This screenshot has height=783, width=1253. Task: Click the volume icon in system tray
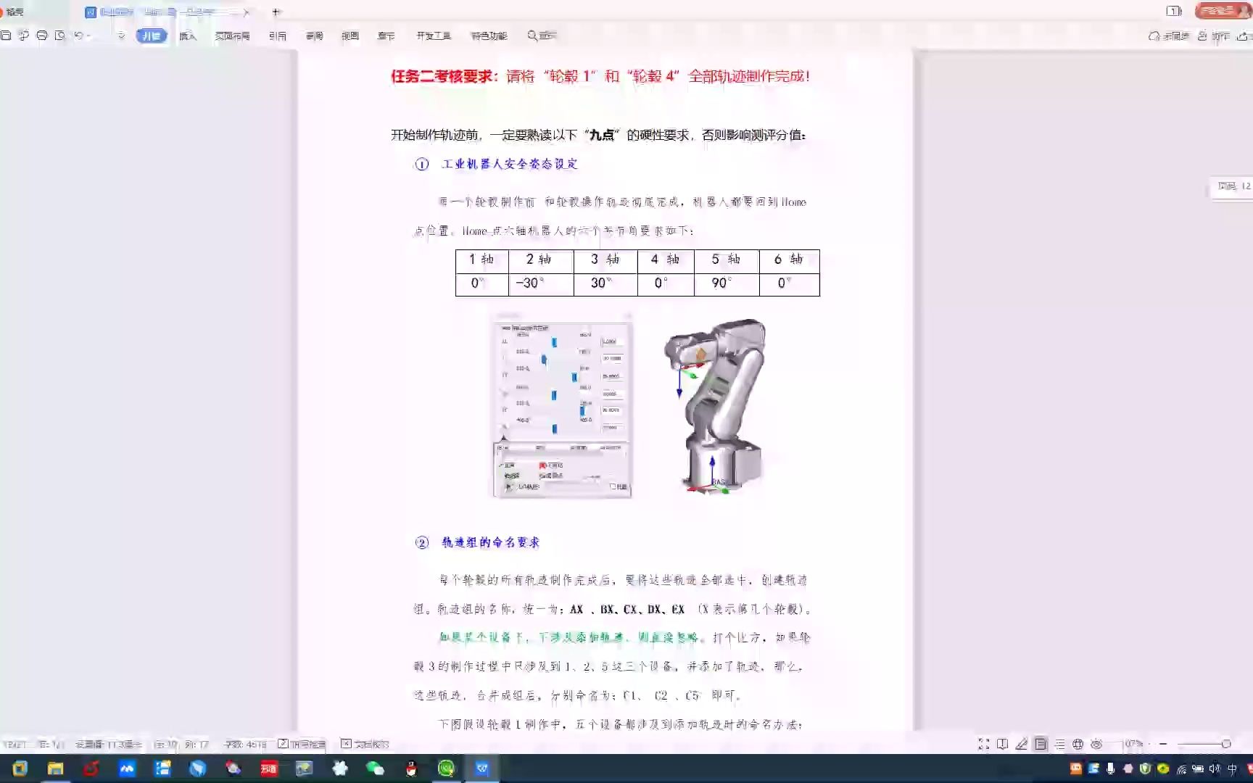click(x=1215, y=768)
